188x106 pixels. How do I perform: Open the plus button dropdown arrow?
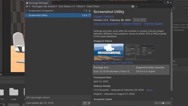point(29,6)
